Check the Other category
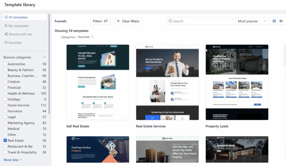Screen dimensions: 286x166 [5, 134]
